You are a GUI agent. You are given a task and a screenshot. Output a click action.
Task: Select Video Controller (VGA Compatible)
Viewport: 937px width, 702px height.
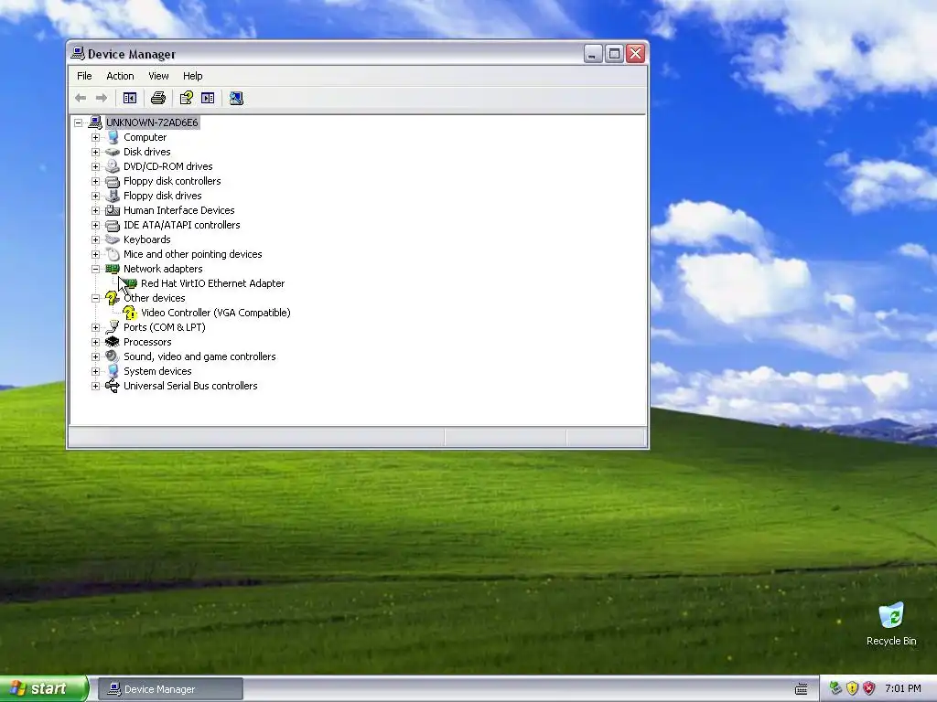216,313
